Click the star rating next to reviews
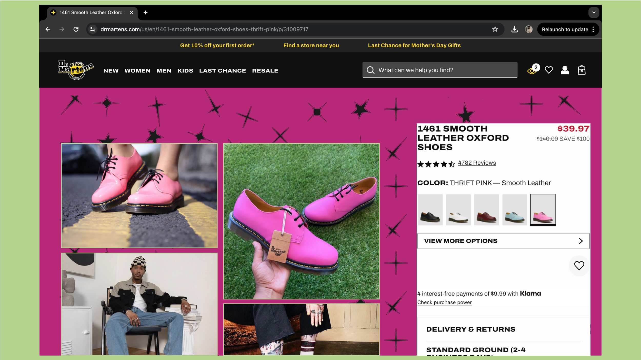 click(436, 164)
